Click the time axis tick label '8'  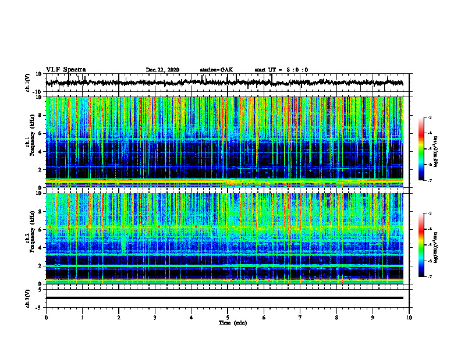(x=336, y=318)
